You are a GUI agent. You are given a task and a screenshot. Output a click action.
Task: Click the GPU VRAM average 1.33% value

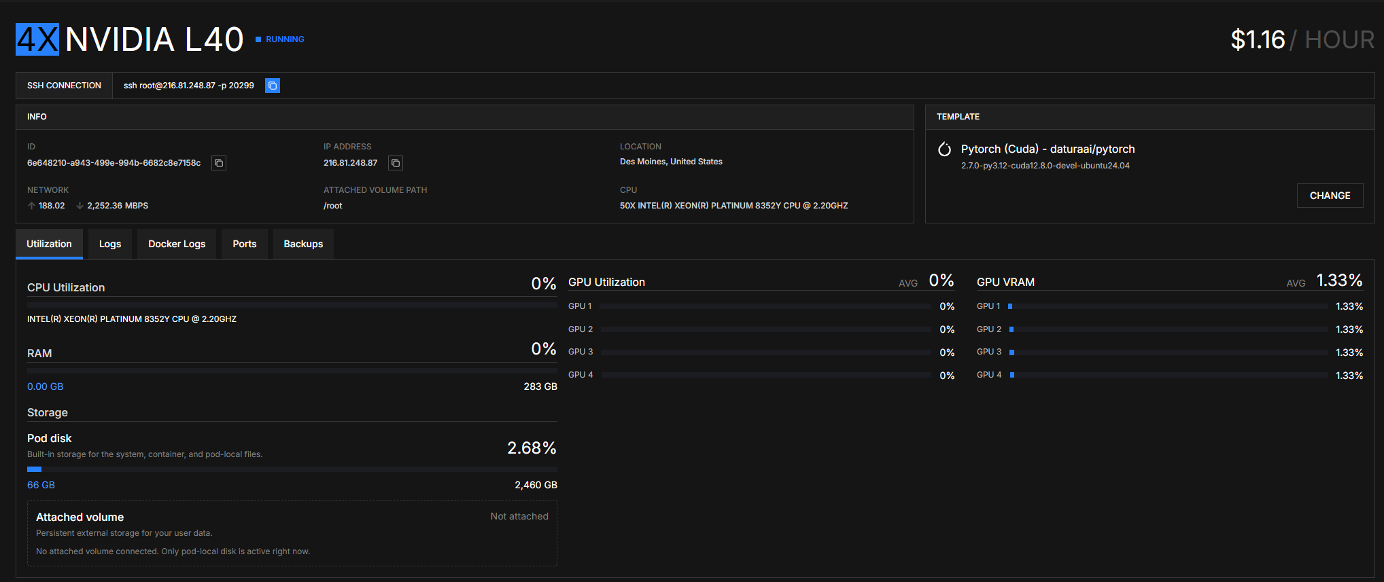point(1339,280)
